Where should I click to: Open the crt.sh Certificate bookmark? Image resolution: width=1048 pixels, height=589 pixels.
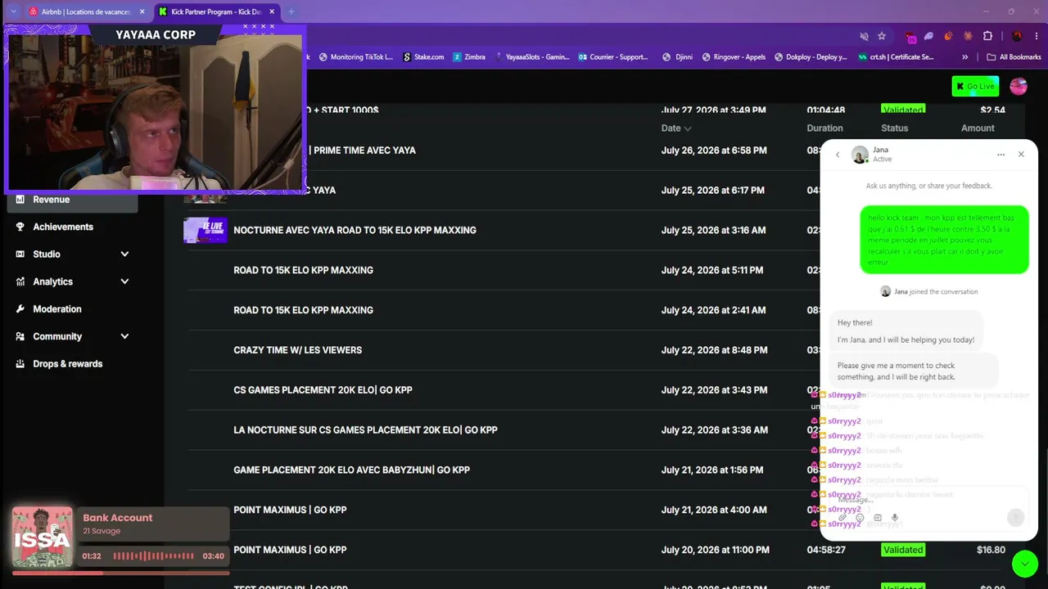[896, 57]
